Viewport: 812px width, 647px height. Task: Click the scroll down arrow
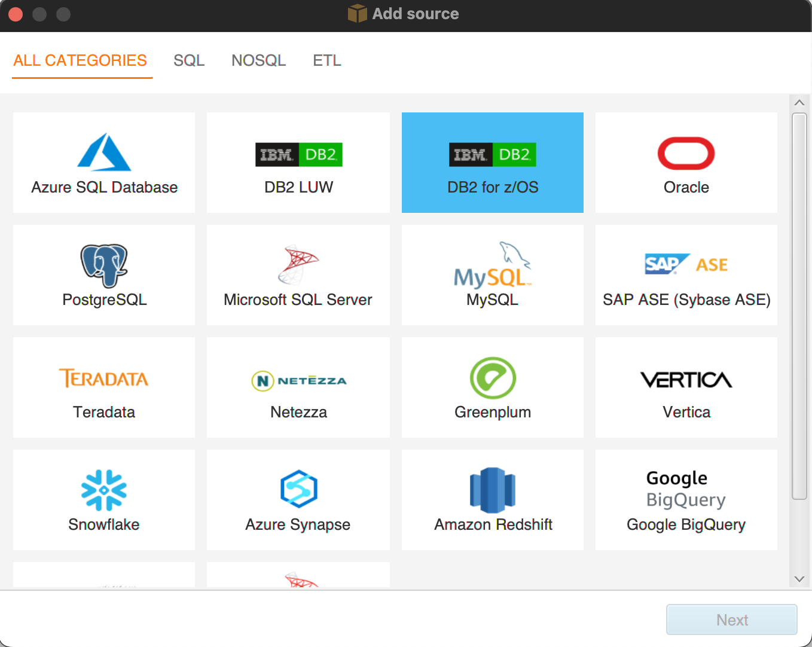pos(799,579)
